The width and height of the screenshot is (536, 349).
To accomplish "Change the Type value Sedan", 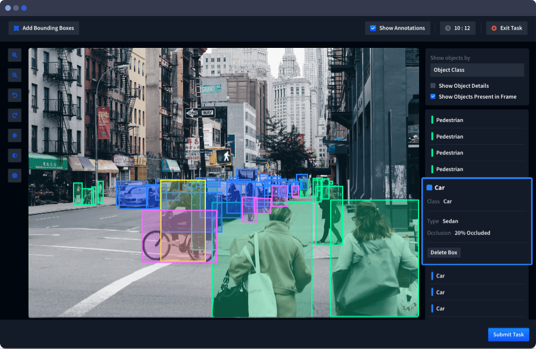I will pyautogui.click(x=450, y=221).
